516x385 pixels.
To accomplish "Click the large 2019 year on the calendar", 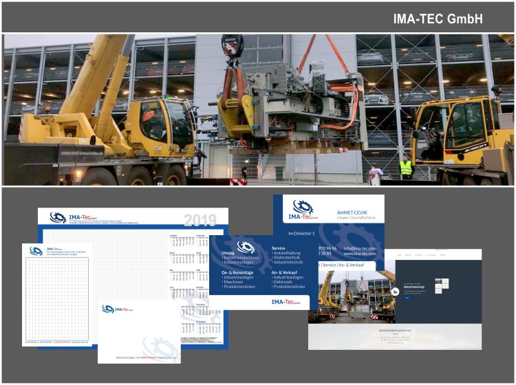I will 200,220.
